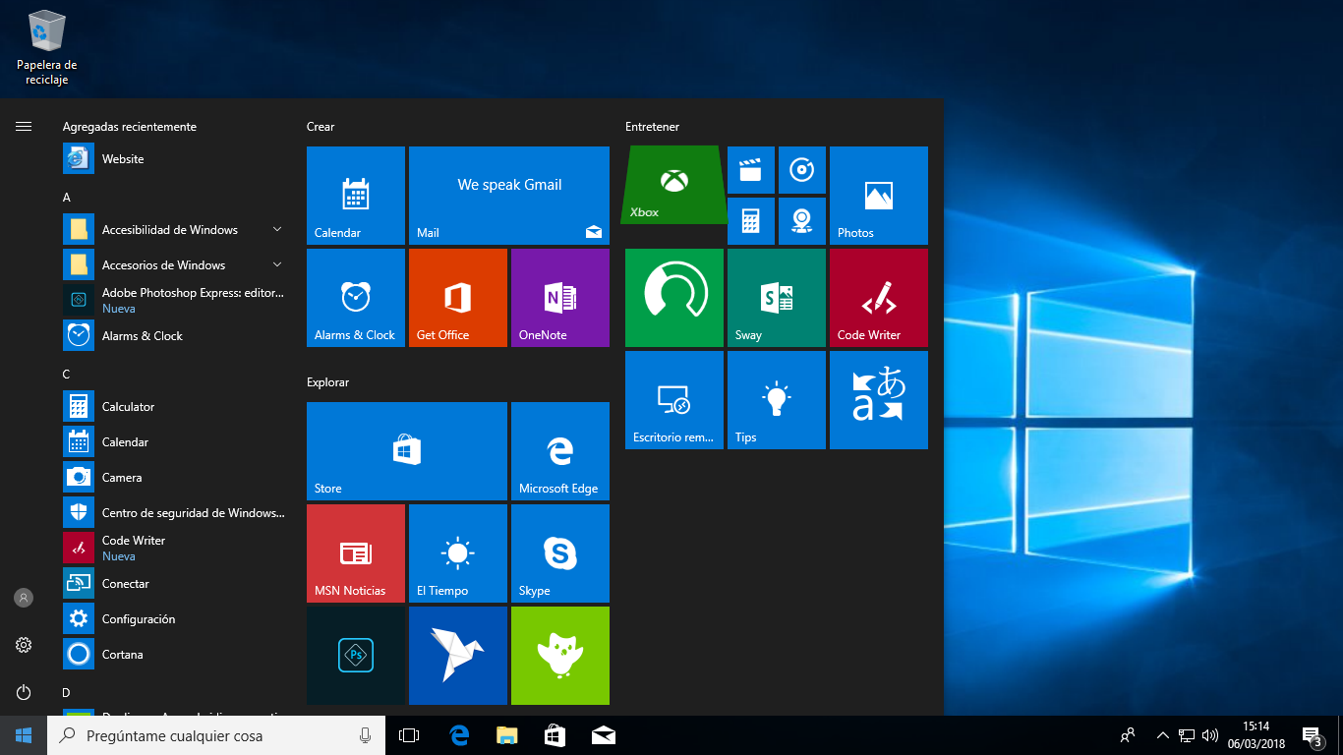Viewport: 1343px width, 755px height.
Task: Open the Power button options
Action: click(x=24, y=692)
